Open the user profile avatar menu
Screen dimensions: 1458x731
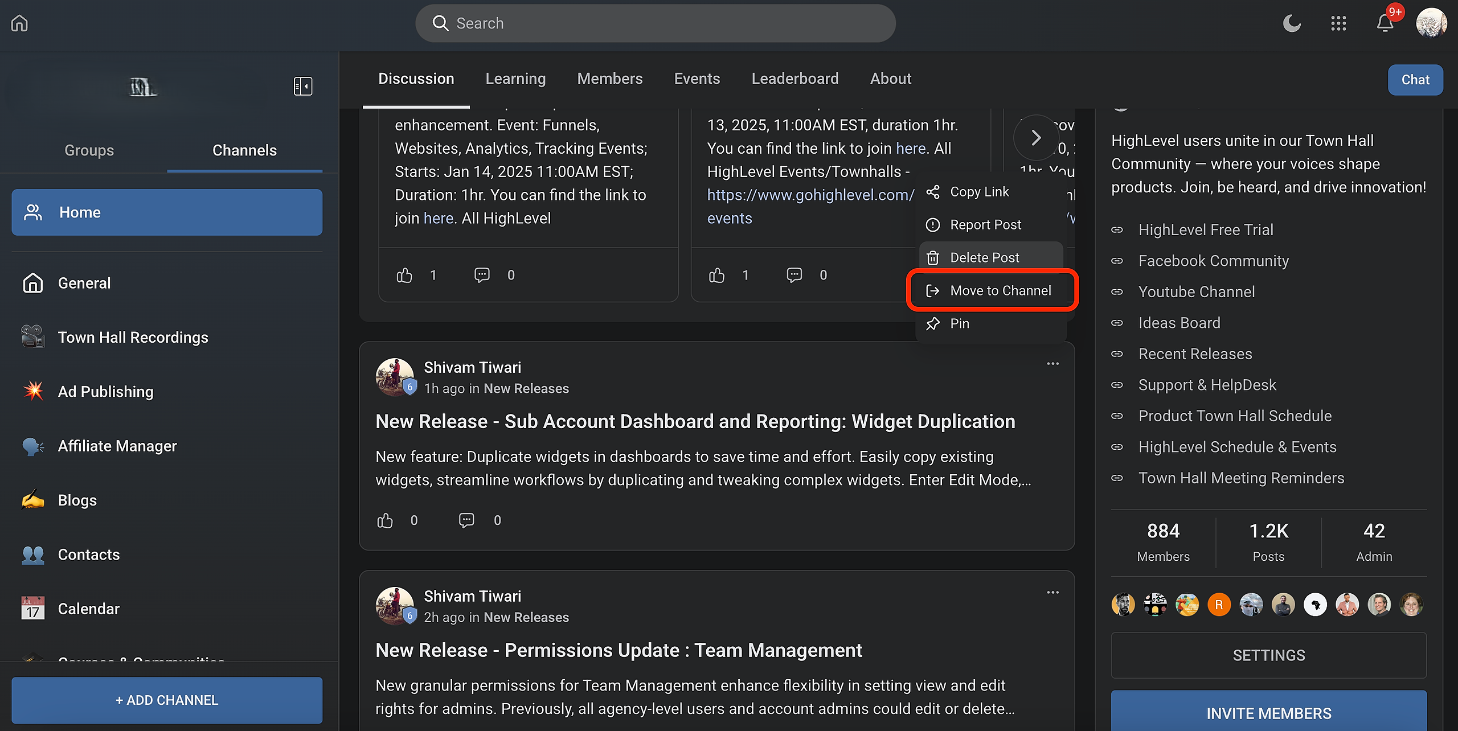pos(1431,23)
